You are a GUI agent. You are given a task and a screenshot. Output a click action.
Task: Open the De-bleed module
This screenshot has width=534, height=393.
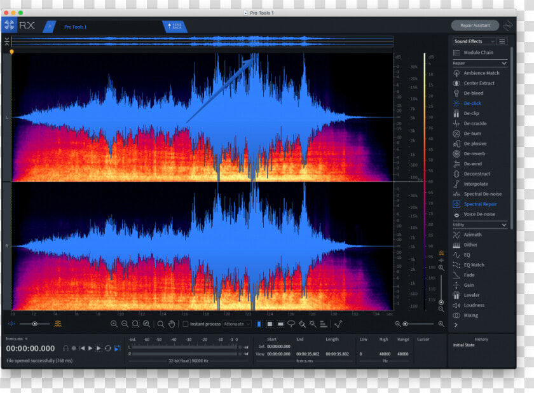[469, 93]
